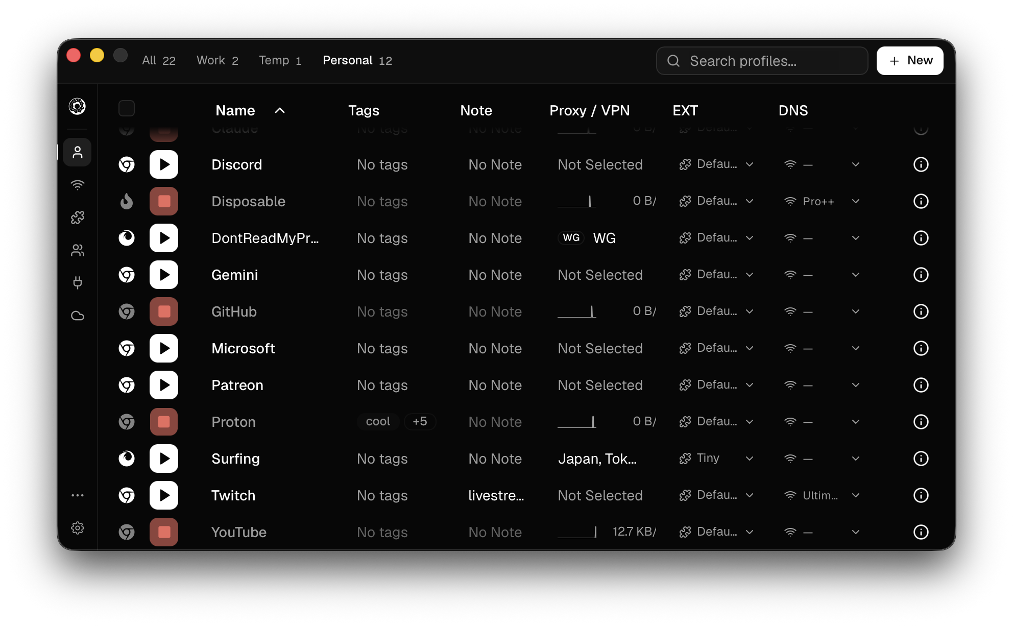Image resolution: width=1013 pixels, height=626 pixels.
Task: Sort by the Name column header
Action: [x=250, y=110]
